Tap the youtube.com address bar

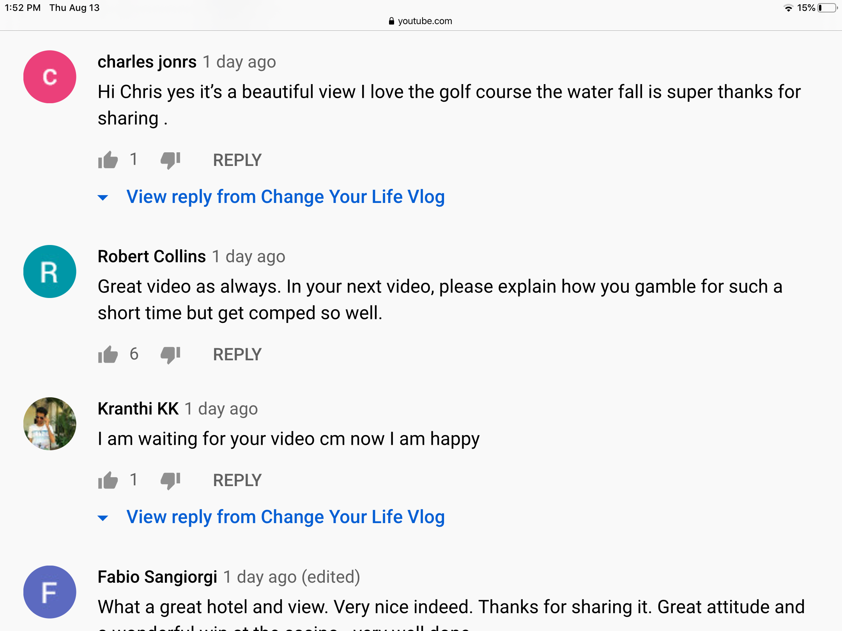(421, 21)
